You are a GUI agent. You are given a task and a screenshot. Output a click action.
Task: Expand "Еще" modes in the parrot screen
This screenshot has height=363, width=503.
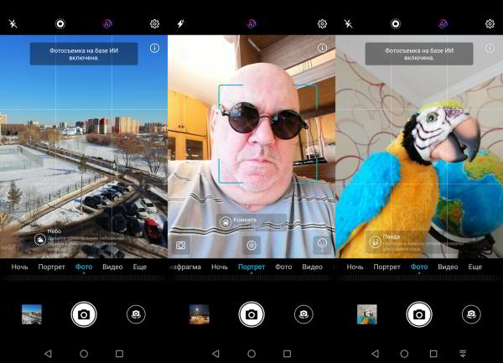474,267
